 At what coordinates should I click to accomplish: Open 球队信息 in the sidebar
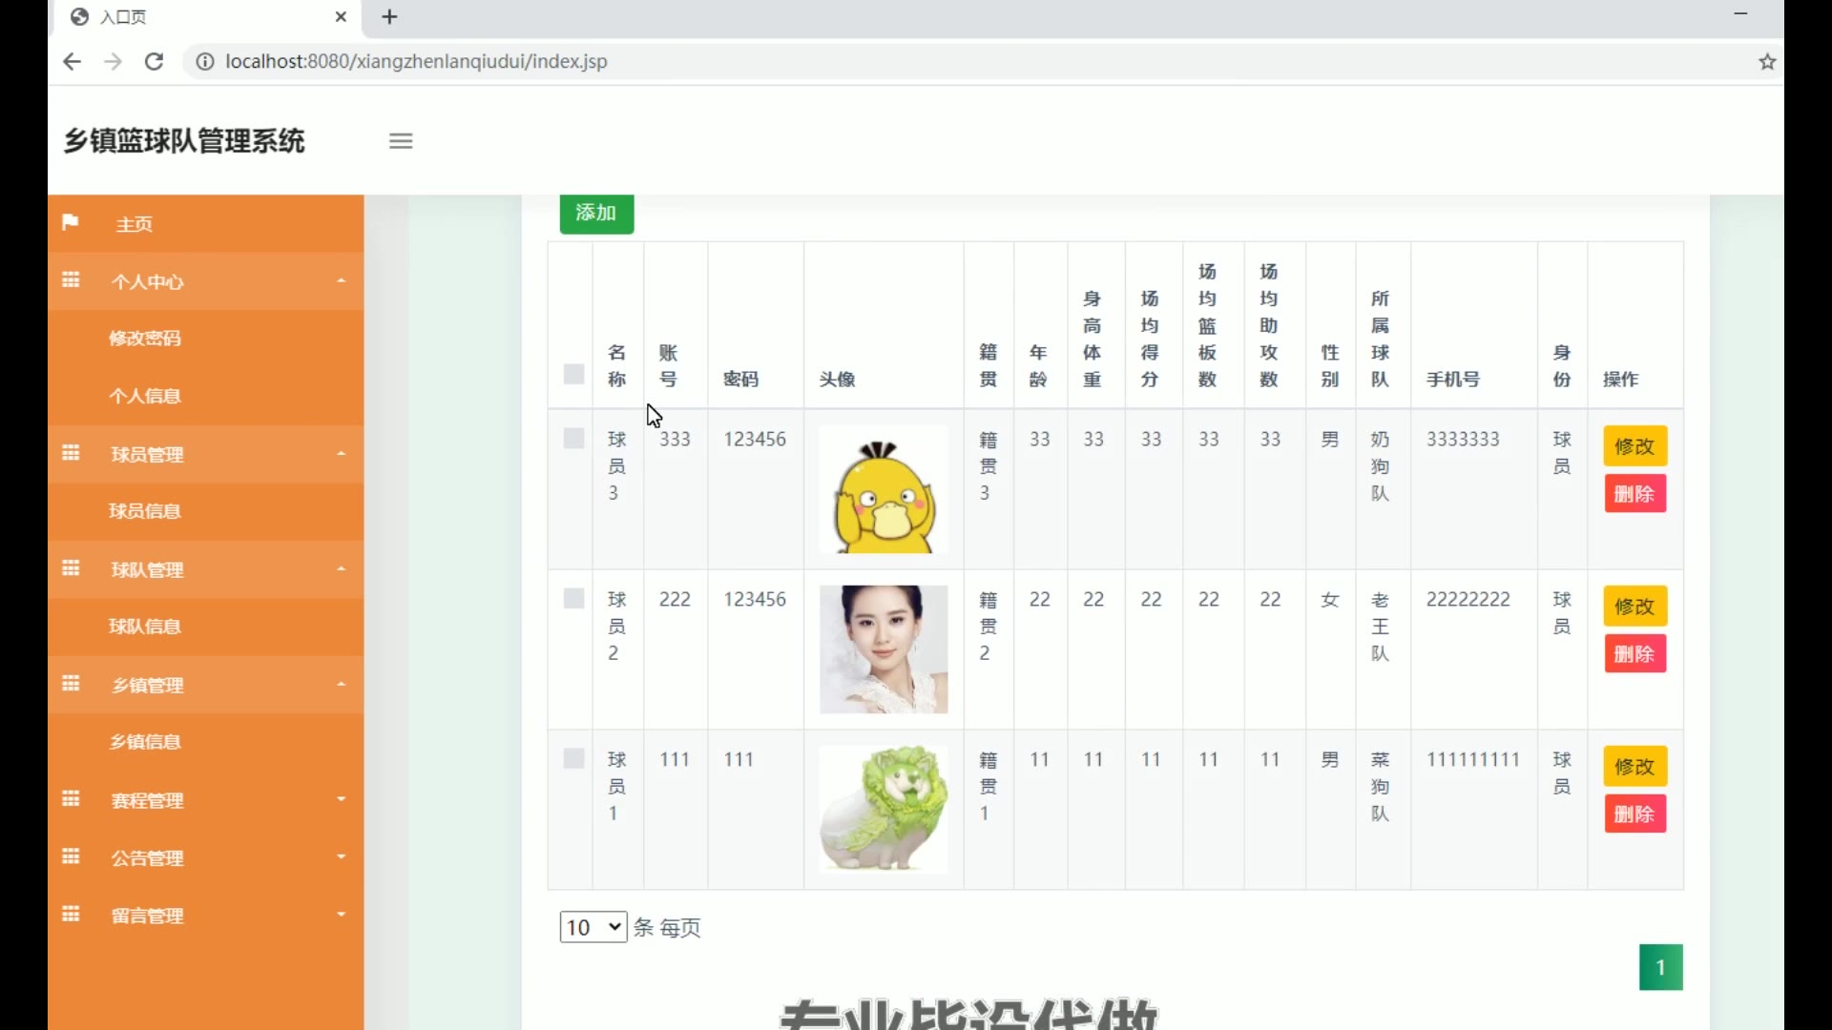pos(145,627)
